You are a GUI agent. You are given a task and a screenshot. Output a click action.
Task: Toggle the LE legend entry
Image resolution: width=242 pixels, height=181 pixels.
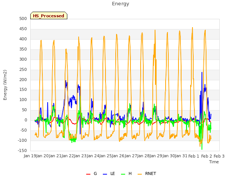click(x=109, y=173)
